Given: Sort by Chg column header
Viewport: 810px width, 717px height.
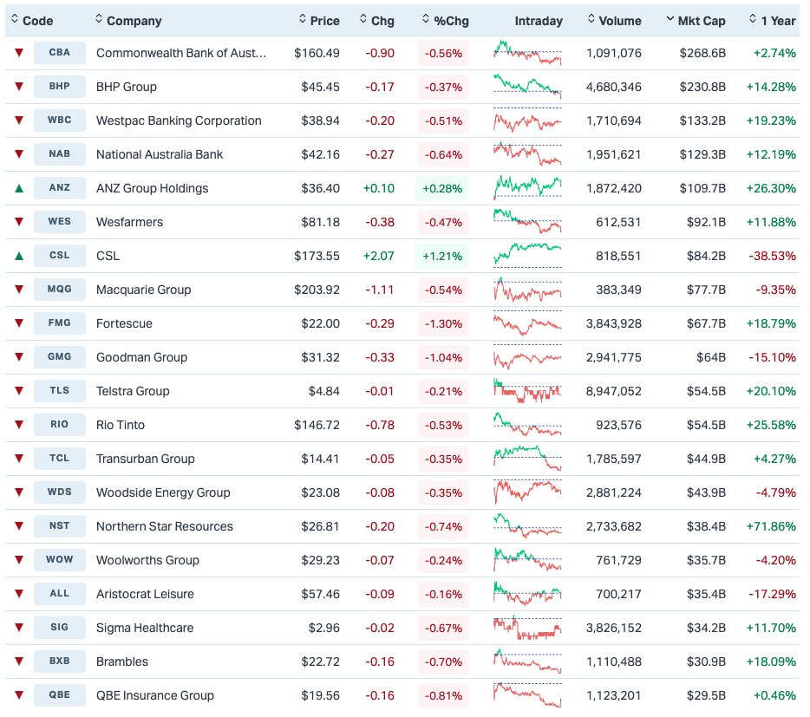Looking at the screenshot, I should click(377, 21).
